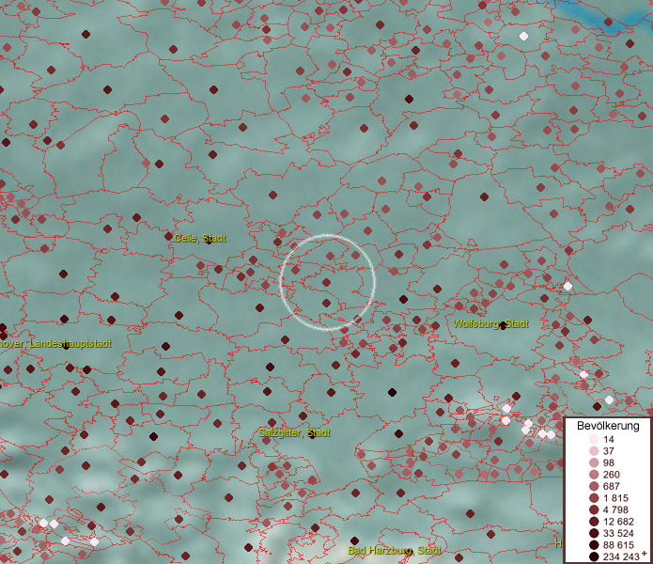The width and height of the screenshot is (653, 564).
Task: Select legend value "98"
Action: pyautogui.click(x=609, y=462)
